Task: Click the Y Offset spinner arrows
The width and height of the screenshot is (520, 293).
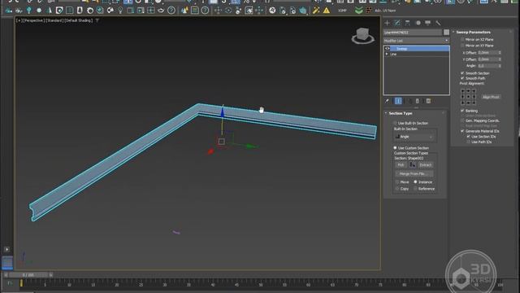Action: (x=500, y=59)
